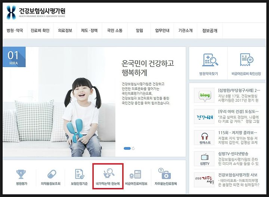Open the 병원·약국 menu
This screenshot has height=197, width=269.
coord(15,31)
